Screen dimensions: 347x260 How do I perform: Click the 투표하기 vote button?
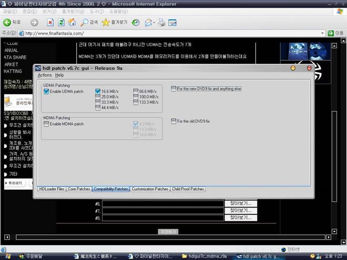[15, 183]
